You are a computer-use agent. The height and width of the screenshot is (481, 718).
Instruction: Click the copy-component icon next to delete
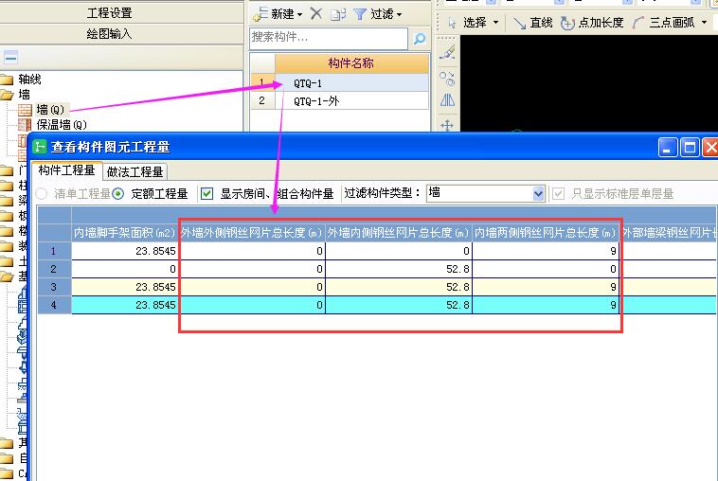pos(338,14)
